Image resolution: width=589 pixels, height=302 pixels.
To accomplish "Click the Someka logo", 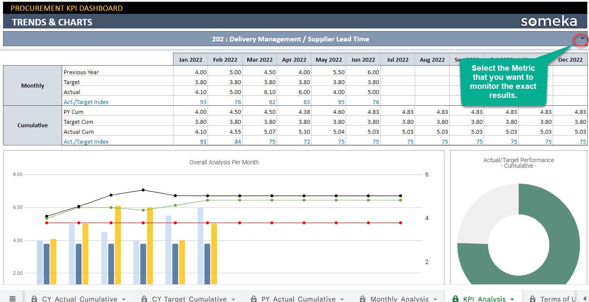I will [548, 20].
